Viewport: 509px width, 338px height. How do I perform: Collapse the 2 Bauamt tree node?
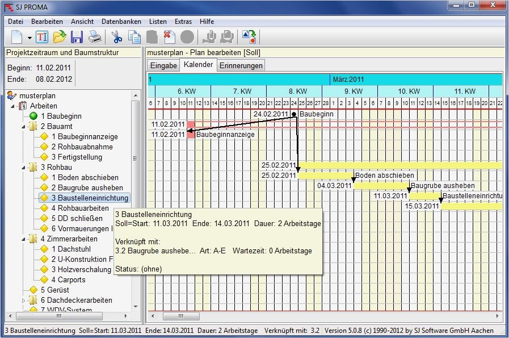click(x=23, y=127)
